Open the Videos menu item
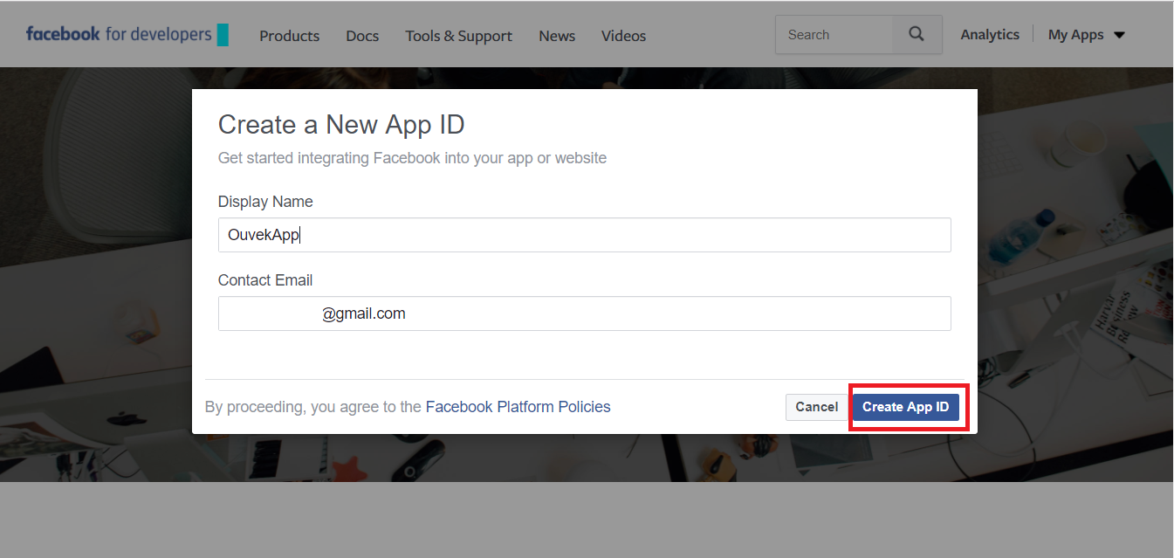 [623, 36]
